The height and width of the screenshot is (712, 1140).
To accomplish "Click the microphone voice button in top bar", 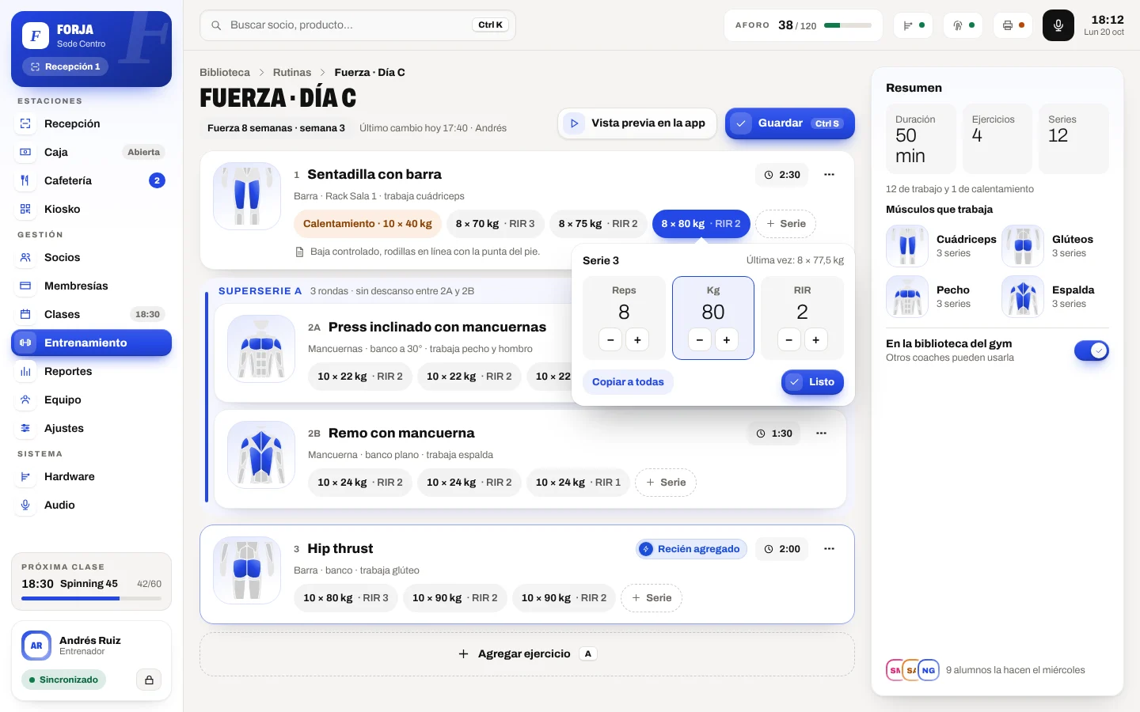I will pos(1058,25).
